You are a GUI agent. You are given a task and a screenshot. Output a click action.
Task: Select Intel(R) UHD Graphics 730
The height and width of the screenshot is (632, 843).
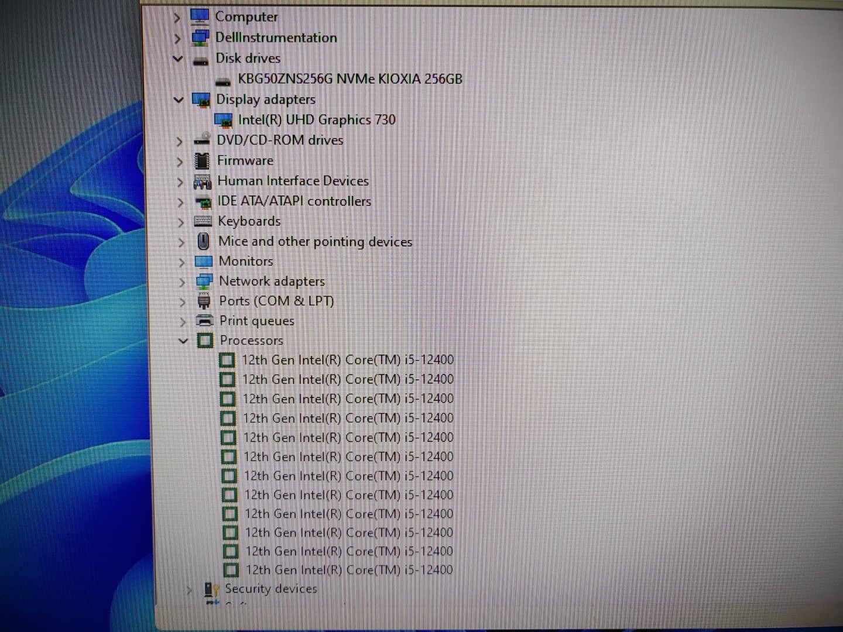(317, 120)
